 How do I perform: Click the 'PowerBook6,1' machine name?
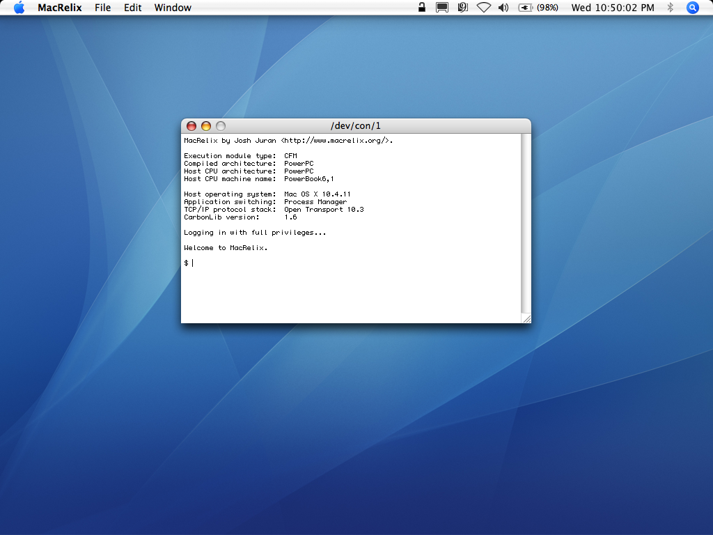pyautogui.click(x=309, y=179)
